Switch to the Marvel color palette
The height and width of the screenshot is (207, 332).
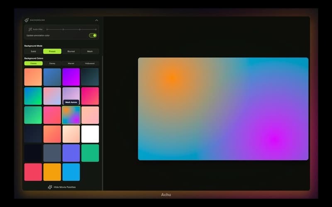[x=71, y=63]
